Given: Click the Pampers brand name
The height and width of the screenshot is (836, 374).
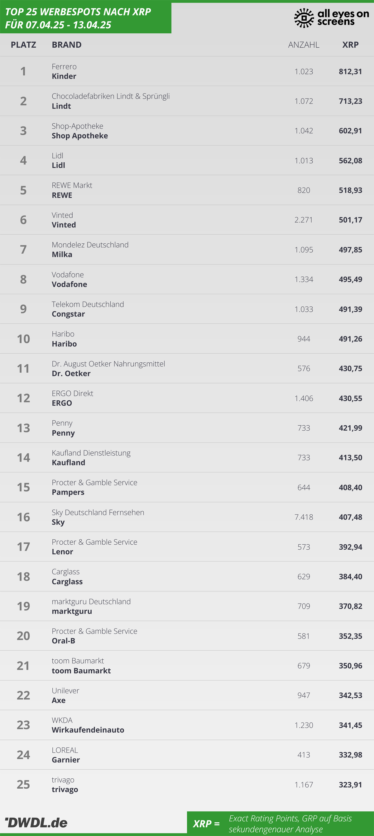Looking at the screenshot, I should [68, 493].
